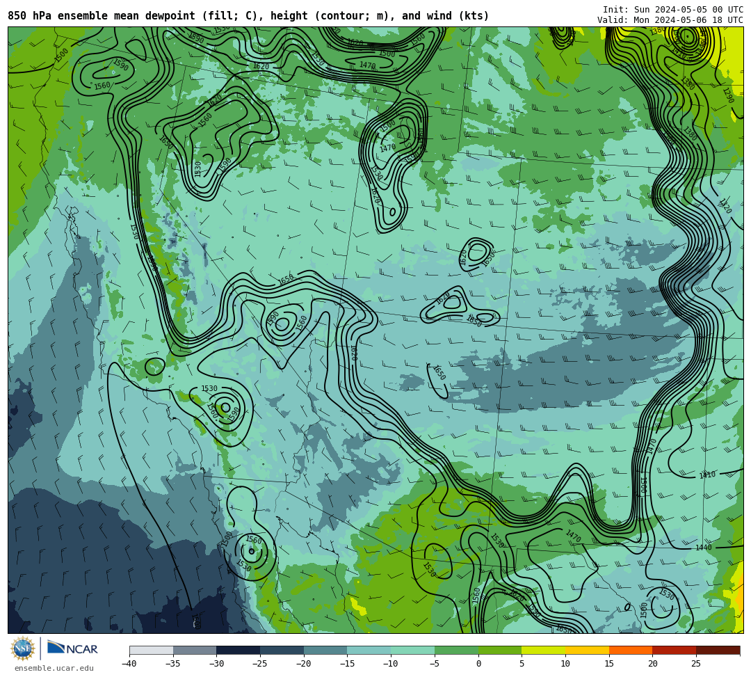This screenshot has height=677, width=751.
Task: Click the 15 to 20 orange swatch
Action: [x=631, y=650]
